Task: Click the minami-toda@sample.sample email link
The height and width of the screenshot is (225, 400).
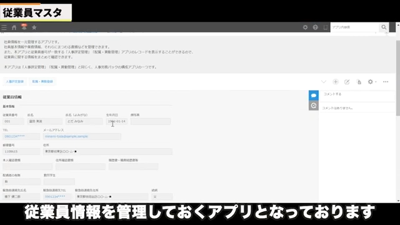Action: pos(66,136)
